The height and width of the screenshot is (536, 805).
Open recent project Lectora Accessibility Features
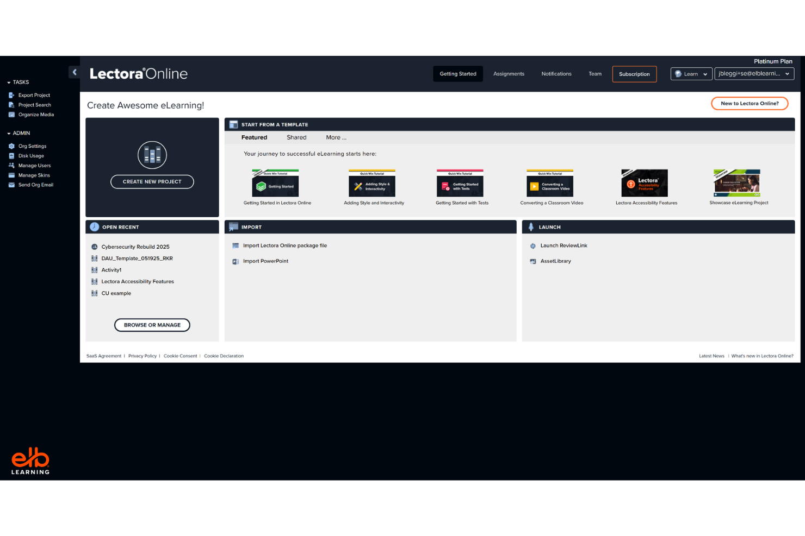coord(138,282)
